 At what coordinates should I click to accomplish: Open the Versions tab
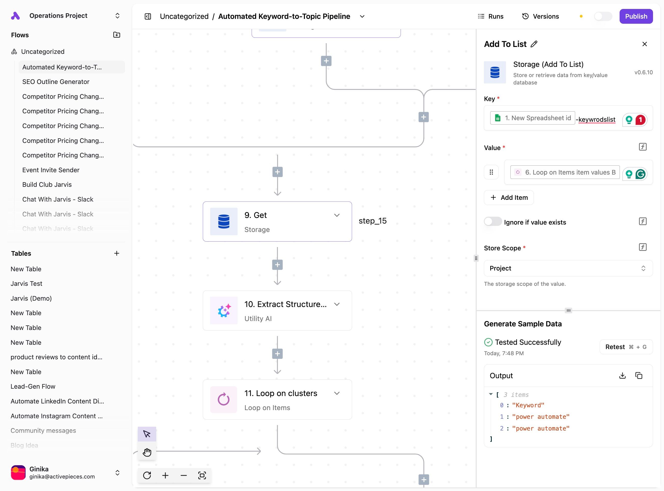click(541, 16)
